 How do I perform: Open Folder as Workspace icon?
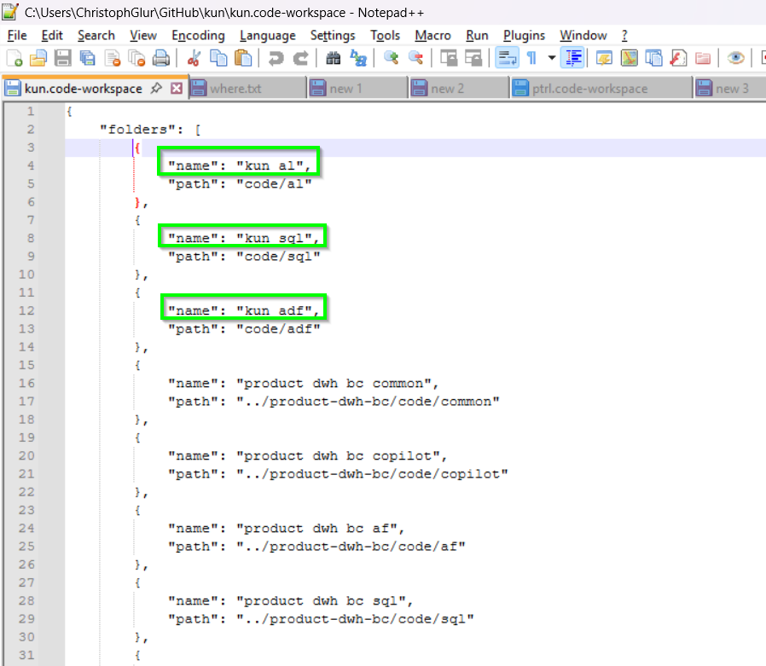[x=703, y=58]
